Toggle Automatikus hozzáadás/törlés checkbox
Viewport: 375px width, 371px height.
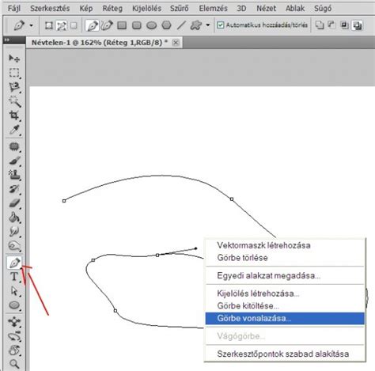[x=220, y=25]
